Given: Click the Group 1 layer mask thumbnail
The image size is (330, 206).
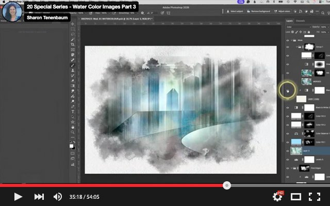Looking at the screenshot, I should (x=309, y=47).
